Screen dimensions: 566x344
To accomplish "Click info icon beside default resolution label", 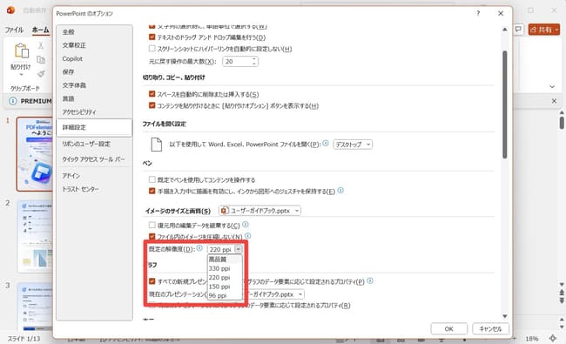I will pos(199,248).
